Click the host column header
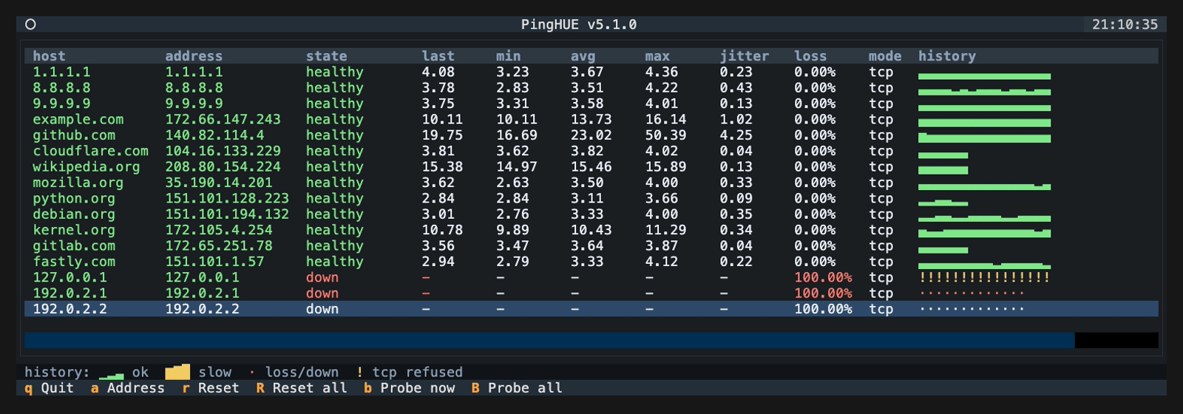 point(49,56)
